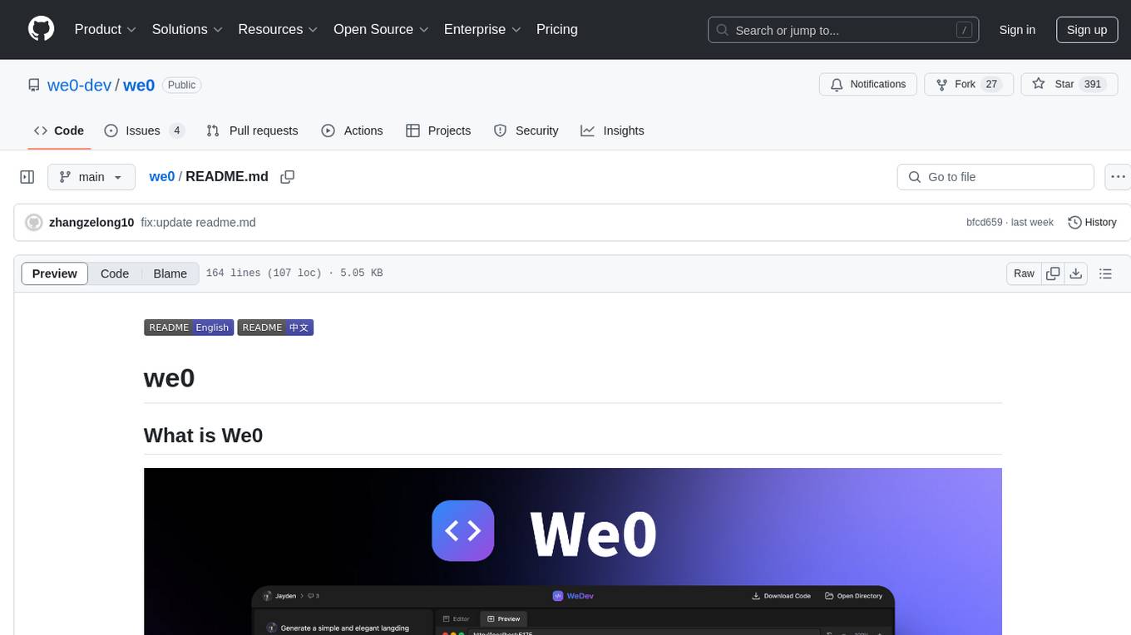Open the We0 banner image
Image resolution: width=1131 pixels, height=635 pixels.
[x=573, y=551]
